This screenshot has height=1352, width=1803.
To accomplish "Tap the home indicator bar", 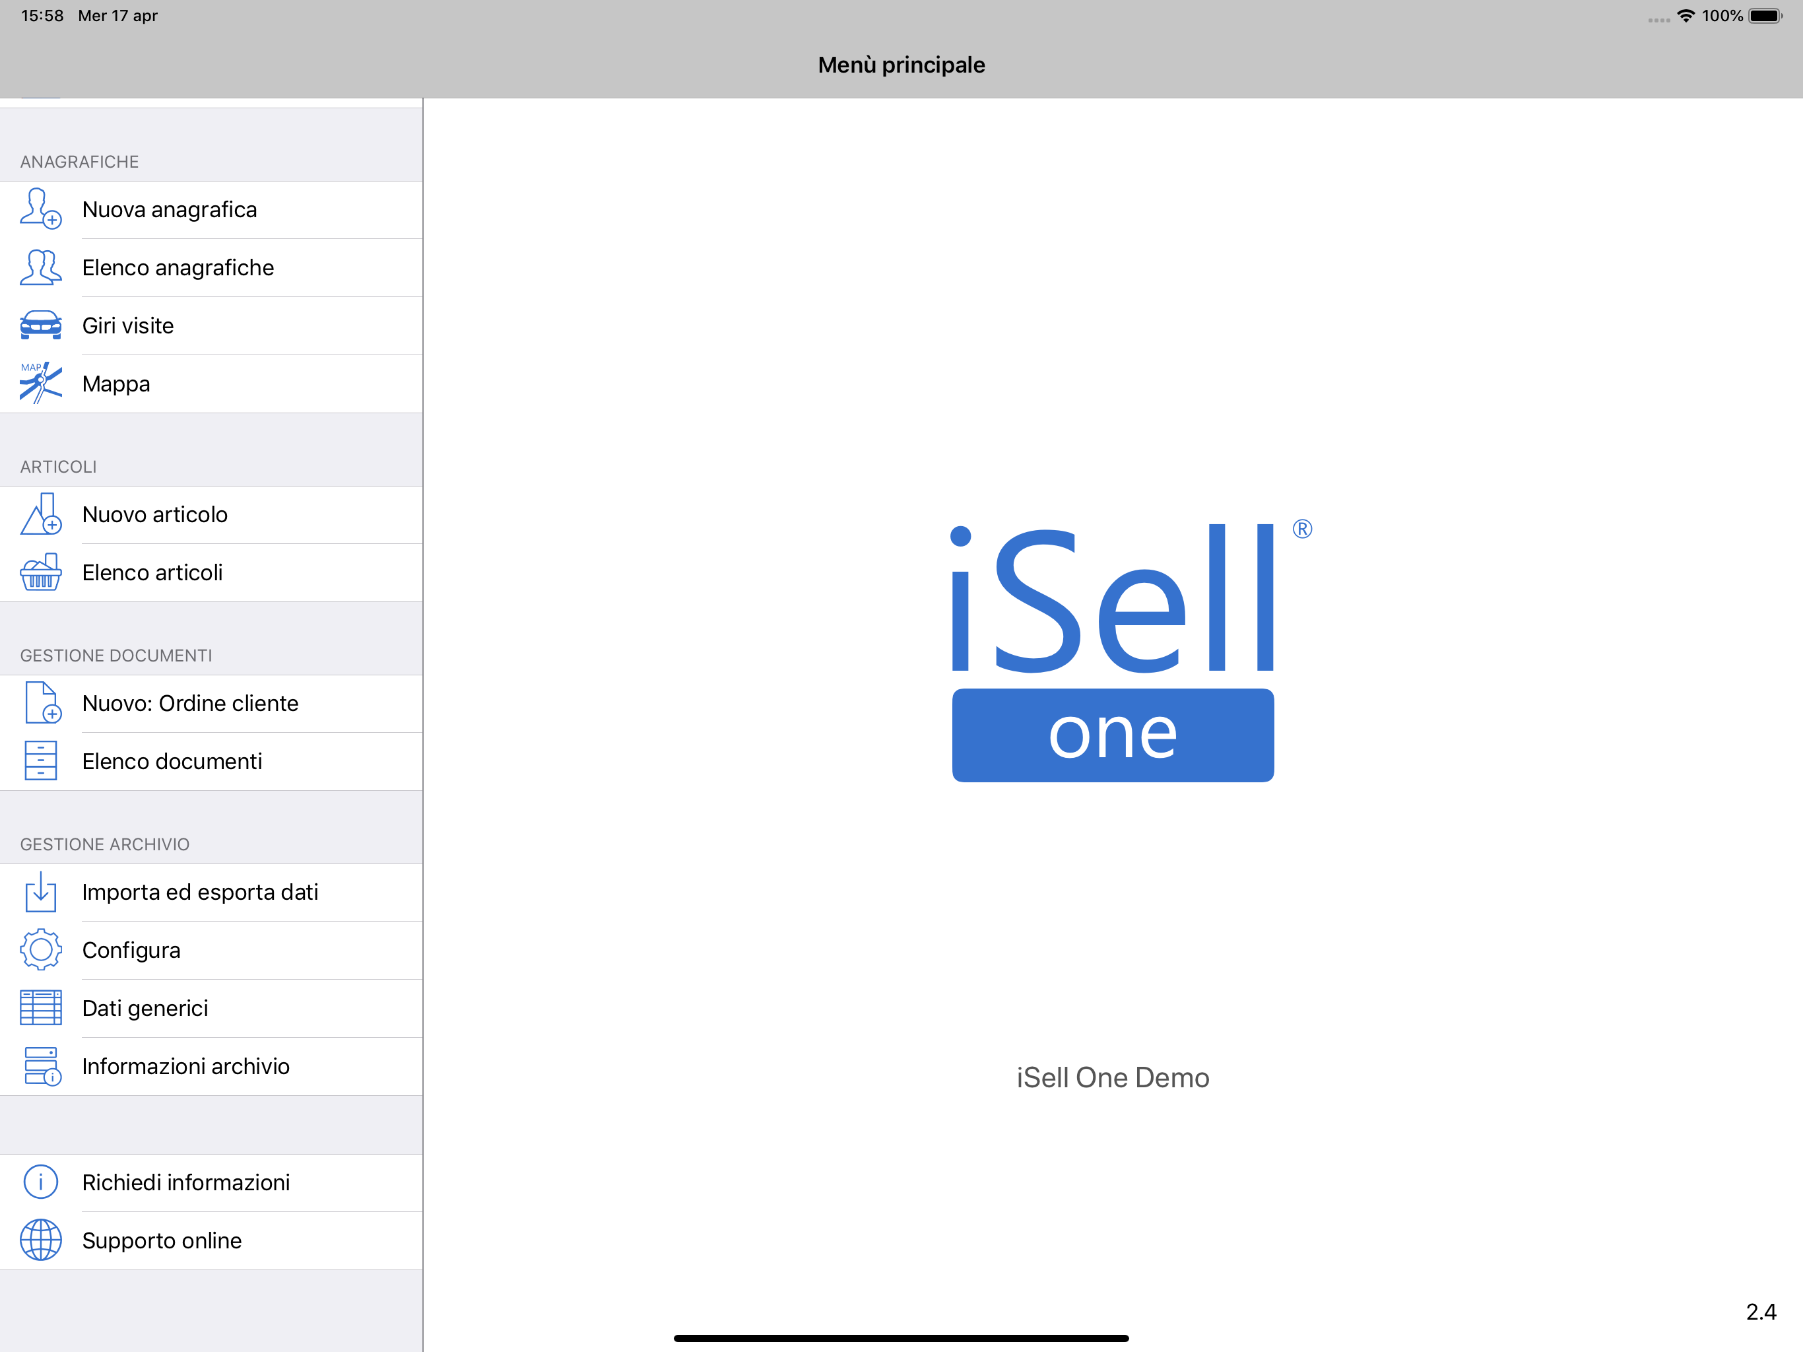I will tap(901, 1338).
